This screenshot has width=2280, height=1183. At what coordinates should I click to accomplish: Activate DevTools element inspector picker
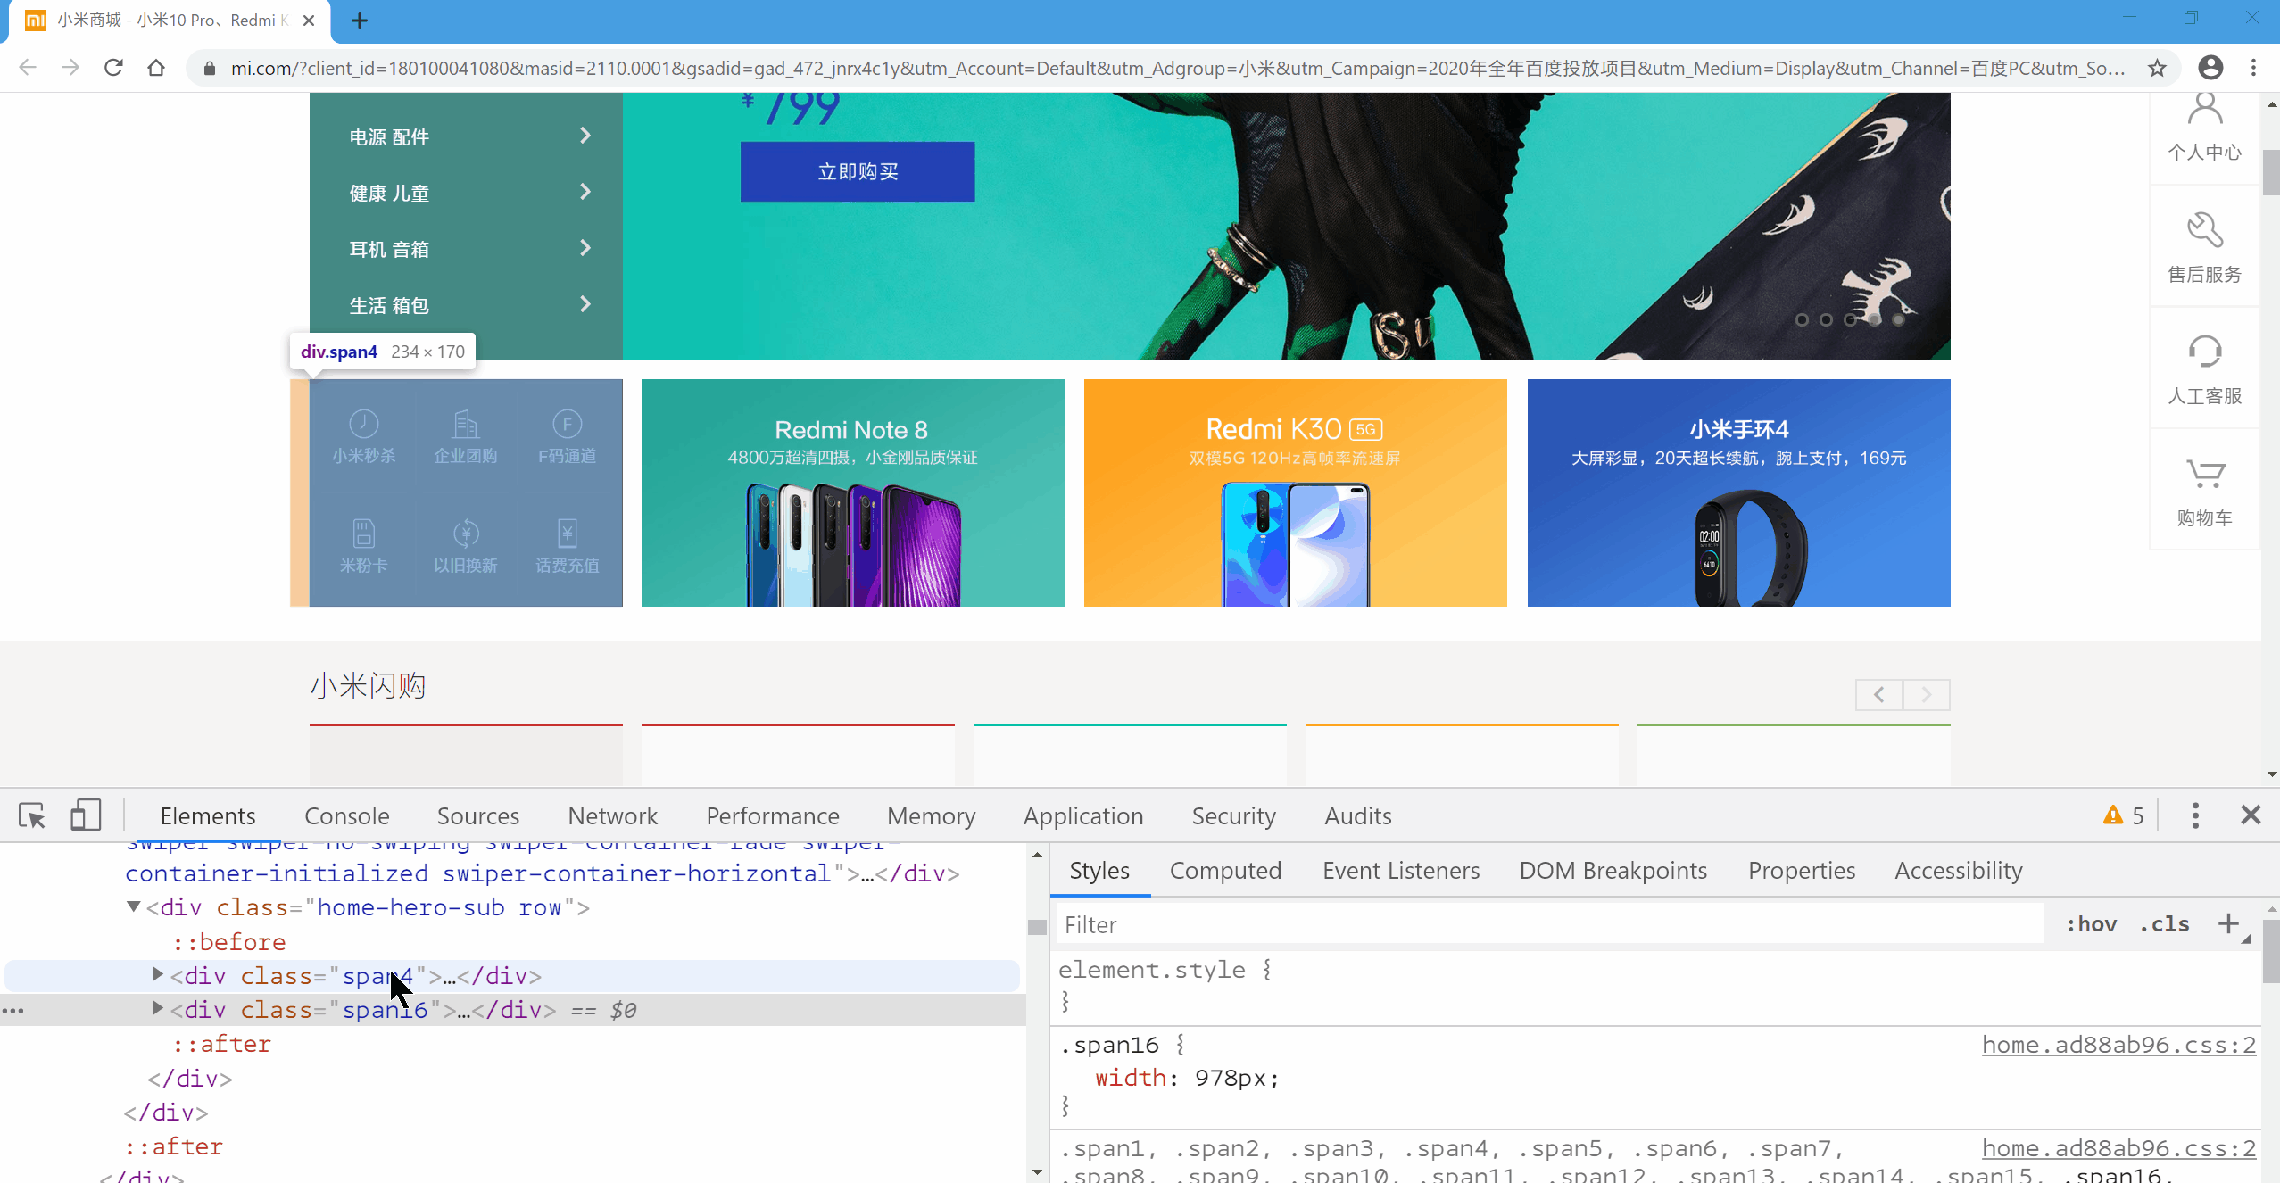point(32,815)
